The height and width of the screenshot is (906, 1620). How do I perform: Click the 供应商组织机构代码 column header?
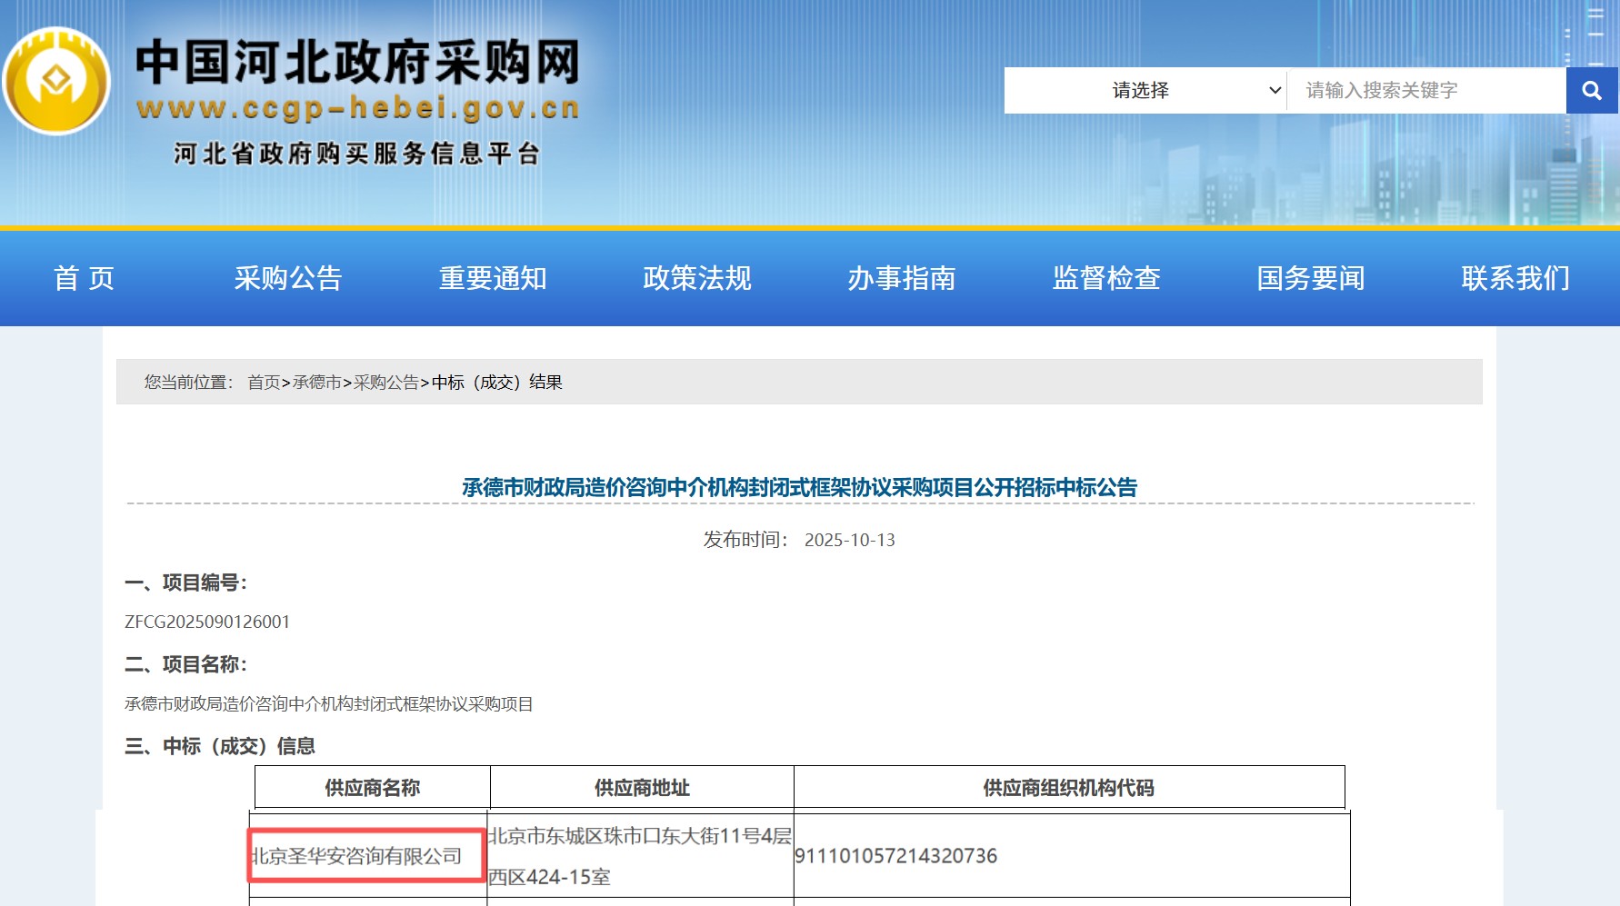coord(1068,788)
